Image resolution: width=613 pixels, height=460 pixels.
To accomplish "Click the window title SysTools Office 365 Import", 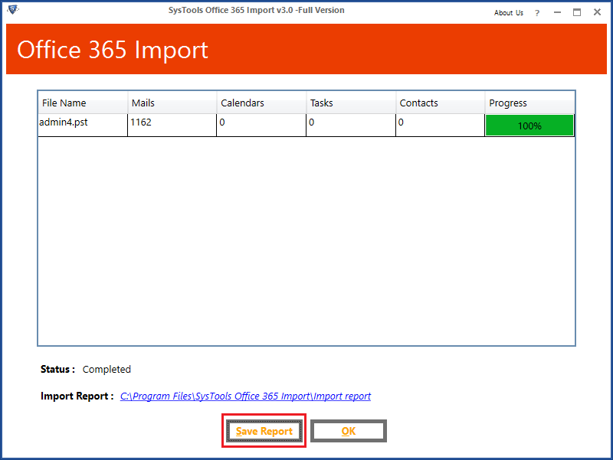I will tap(257, 10).
